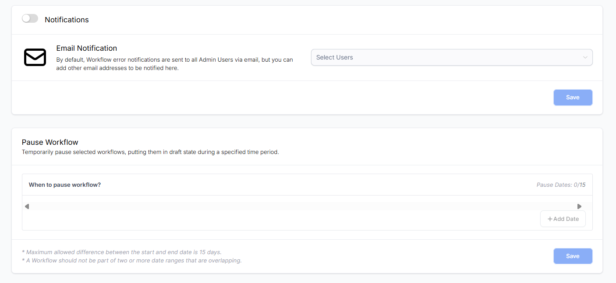616x283 pixels.
Task: Click the horizontal scrollbar track for pause dates
Action: pyautogui.click(x=302, y=206)
